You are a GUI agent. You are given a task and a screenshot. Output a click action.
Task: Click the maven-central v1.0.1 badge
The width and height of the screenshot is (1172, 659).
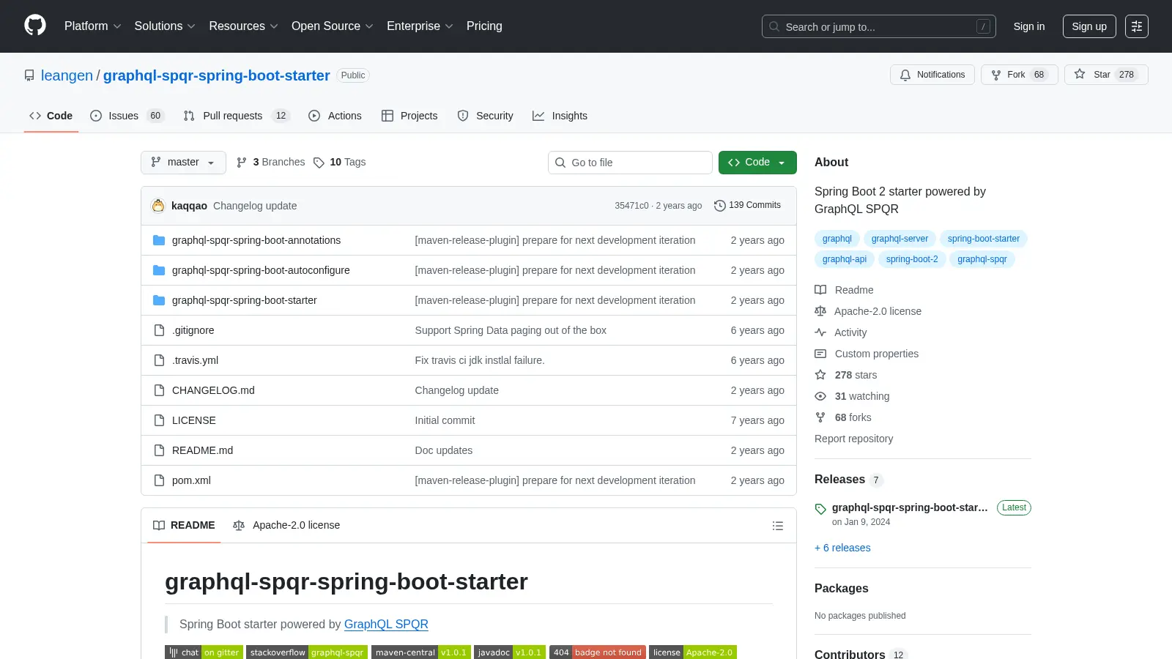coord(420,652)
